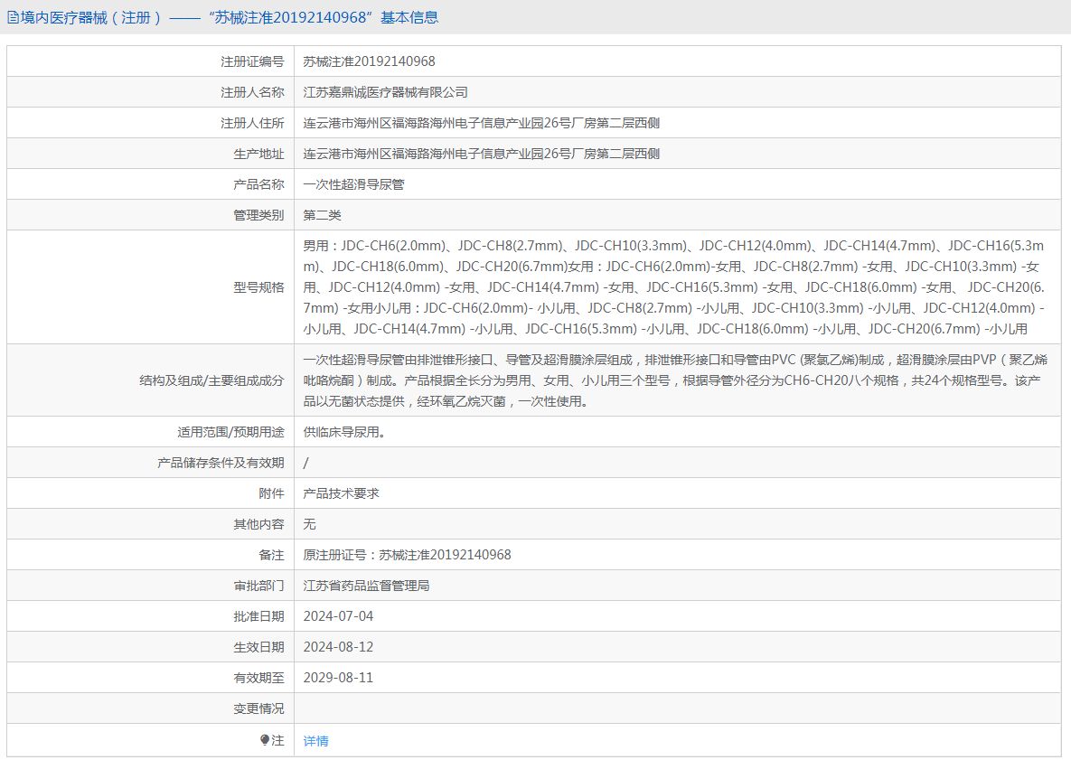The image size is (1071, 760).
Task: Click the slash value in the 产品储存条件及有效期 row
Action: [306, 463]
